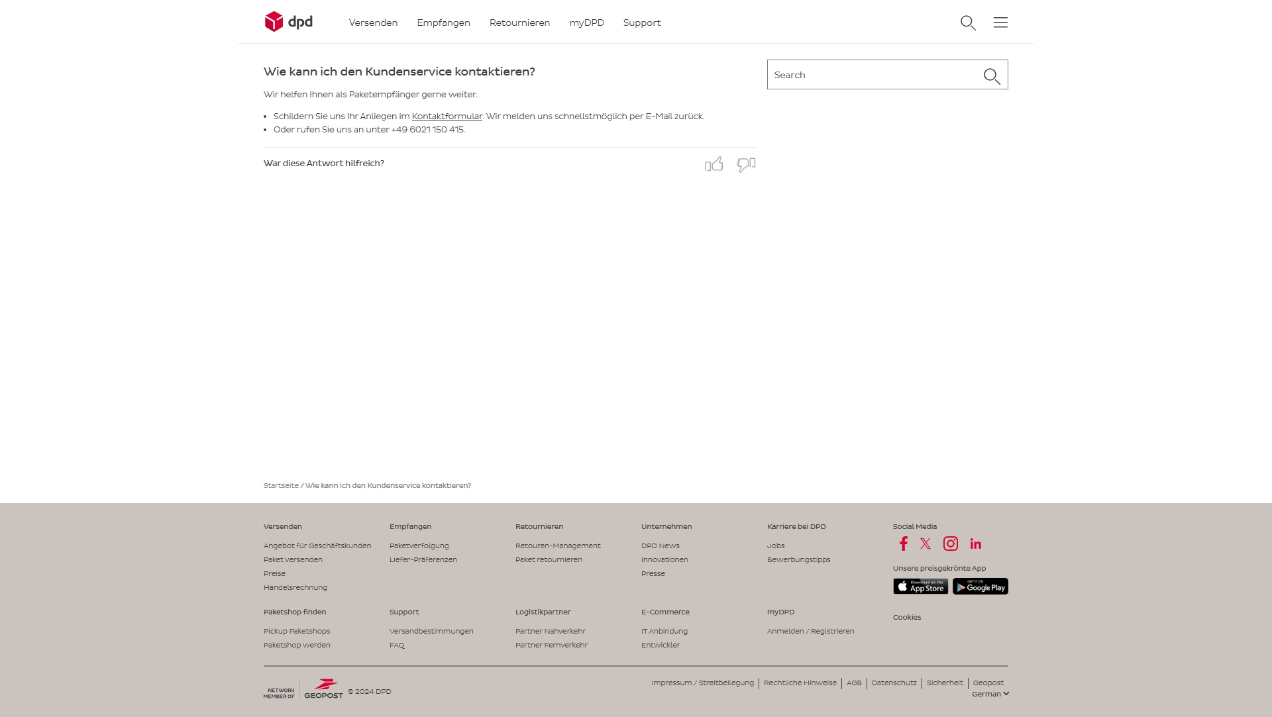The height and width of the screenshot is (717, 1272).
Task: Open the Instagram social icon
Action: (951, 544)
